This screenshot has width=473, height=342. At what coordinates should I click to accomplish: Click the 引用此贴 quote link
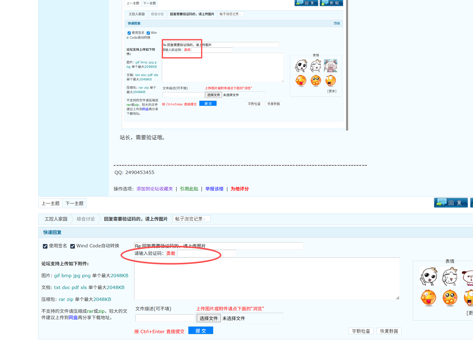click(x=189, y=189)
